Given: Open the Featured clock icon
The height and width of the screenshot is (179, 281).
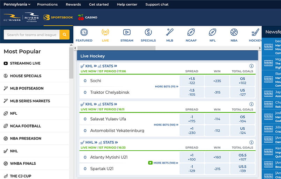Looking at the screenshot, I should [x=84, y=33].
